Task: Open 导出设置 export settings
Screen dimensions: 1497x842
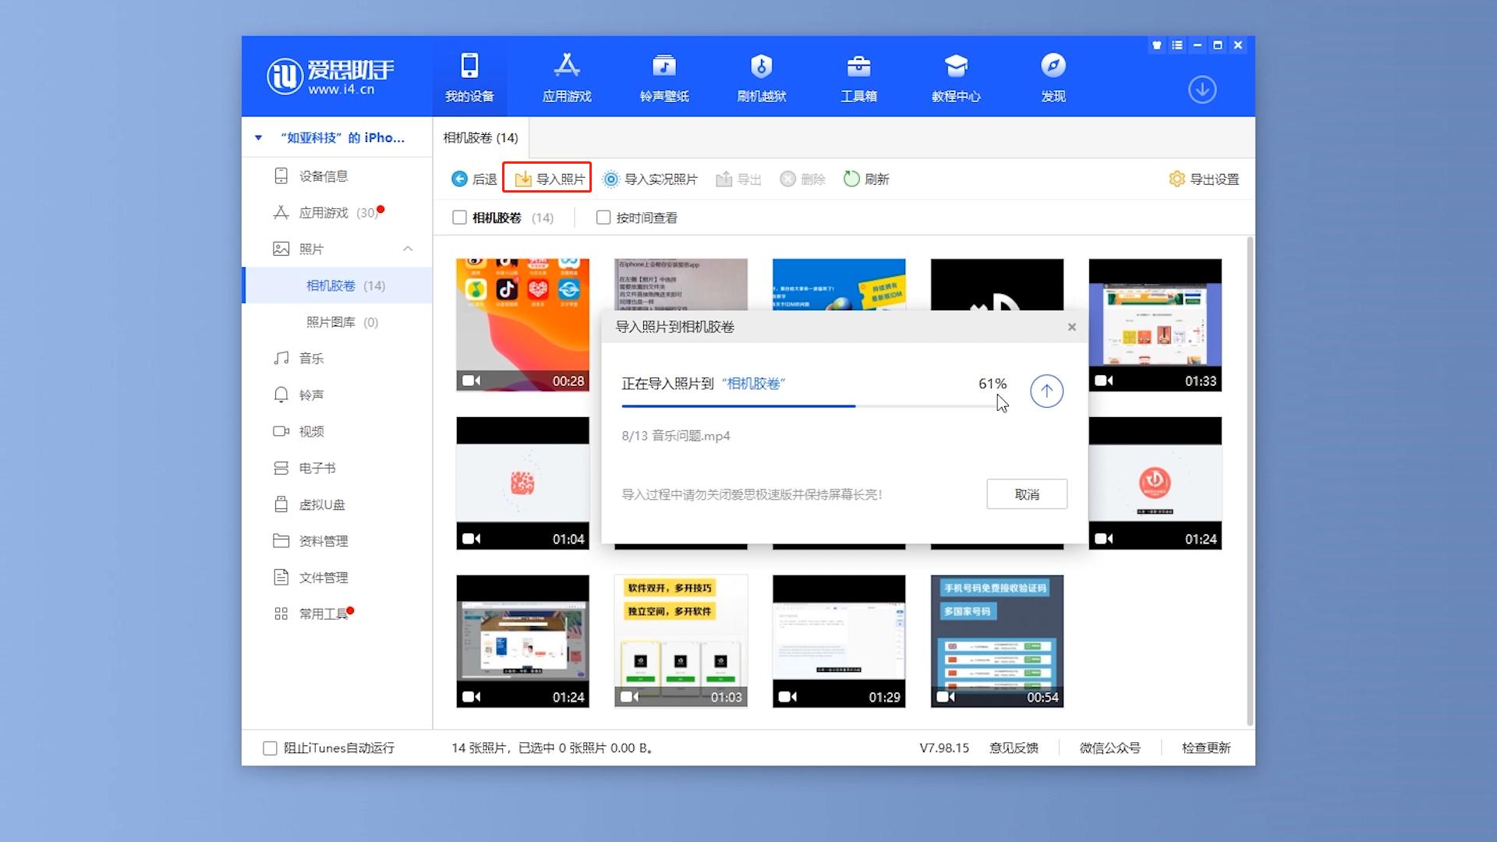Action: 1203,179
